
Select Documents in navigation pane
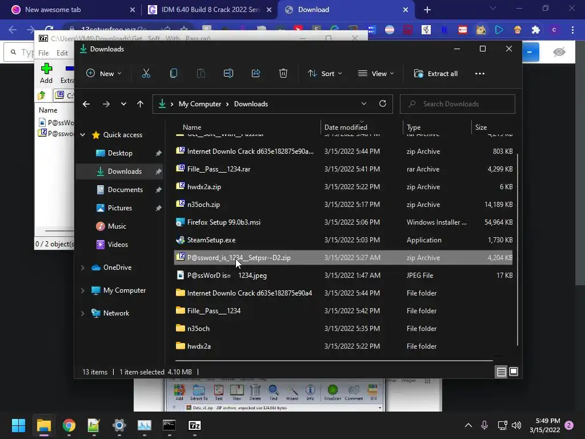click(125, 190)
